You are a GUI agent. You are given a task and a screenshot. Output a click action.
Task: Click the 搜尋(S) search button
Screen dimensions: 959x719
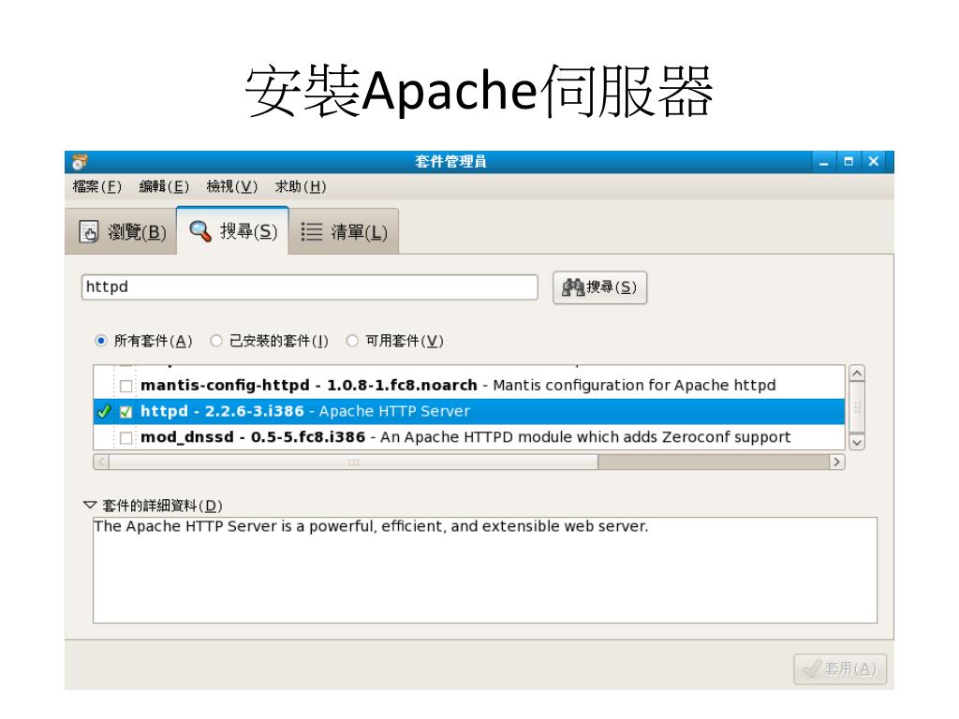point(599,287)
